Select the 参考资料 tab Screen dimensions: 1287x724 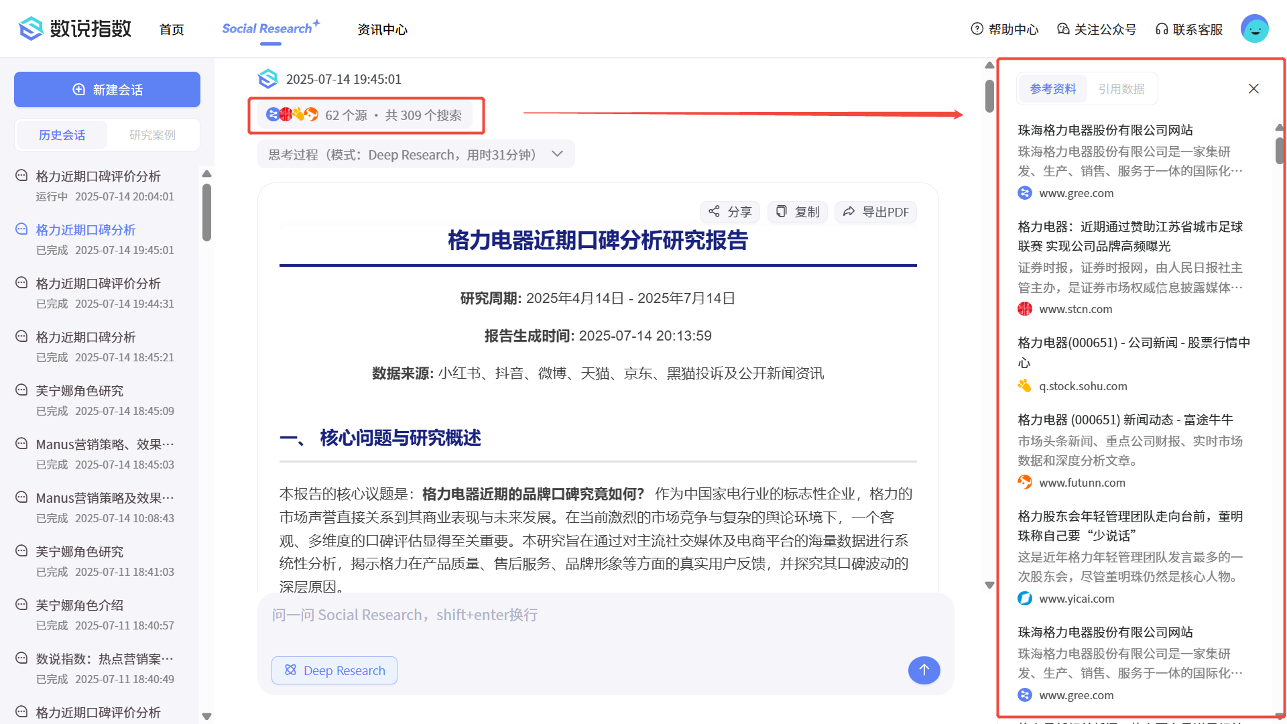[1053, 88]
